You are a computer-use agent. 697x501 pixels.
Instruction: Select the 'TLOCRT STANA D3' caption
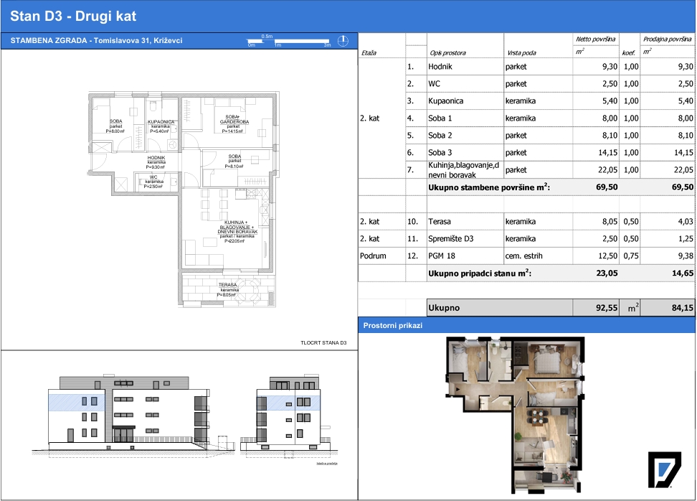click(x=323, y=342)
